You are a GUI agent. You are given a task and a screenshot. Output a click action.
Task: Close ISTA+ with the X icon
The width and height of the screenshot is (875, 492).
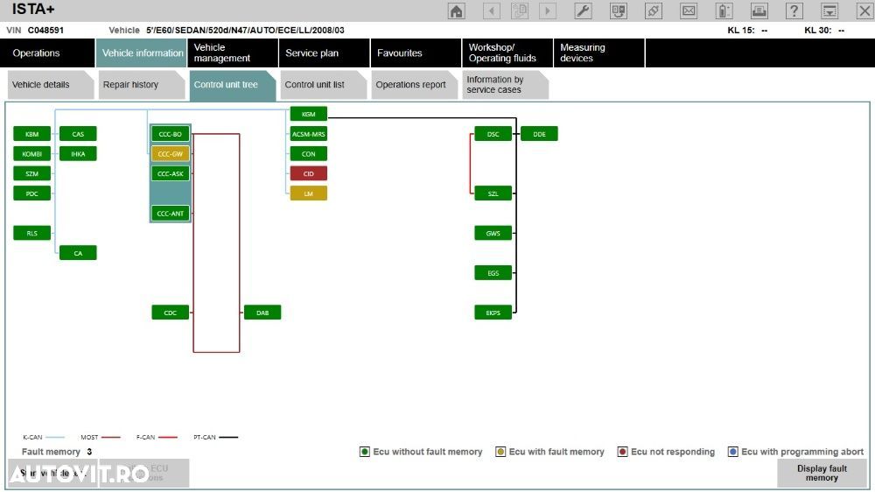tap(864, 11)
